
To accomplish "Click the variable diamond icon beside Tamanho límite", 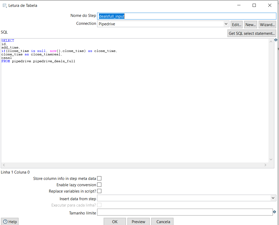I will tap(275, 212).
